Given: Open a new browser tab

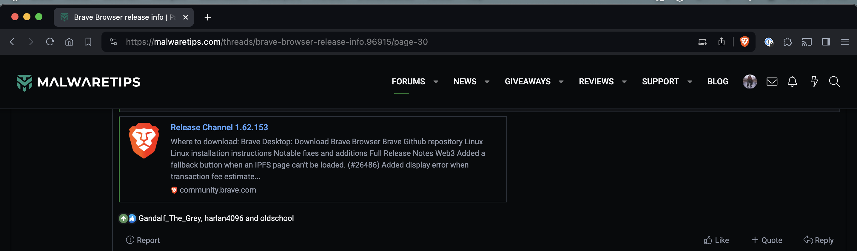Looking at the screenshot, I should (208, 17).
